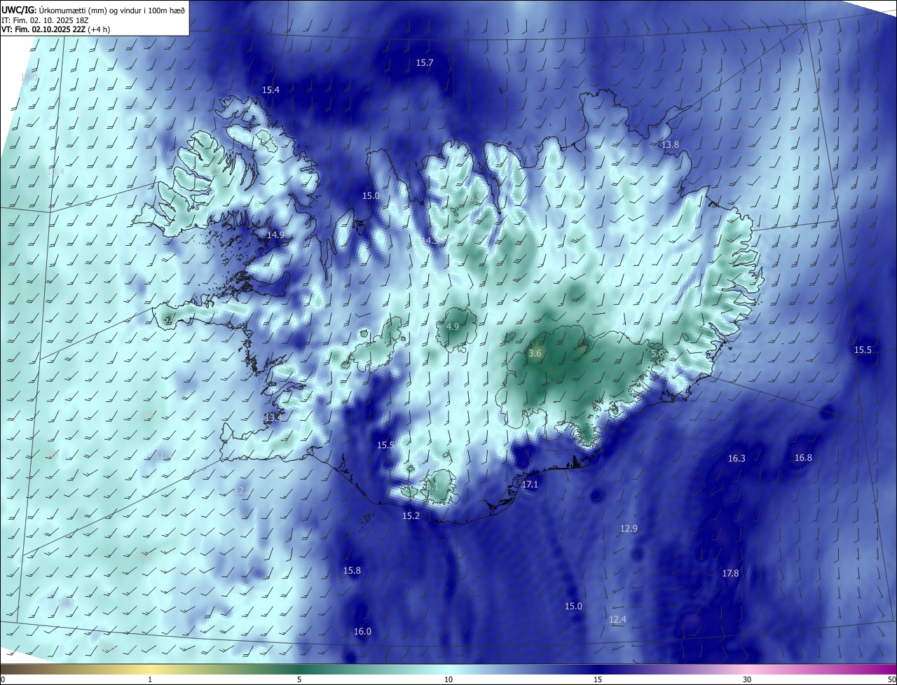This screenshot has height=685, width=897.
Task: Click the 16.3 value southeast of Iceland
Action: [737, 459]
